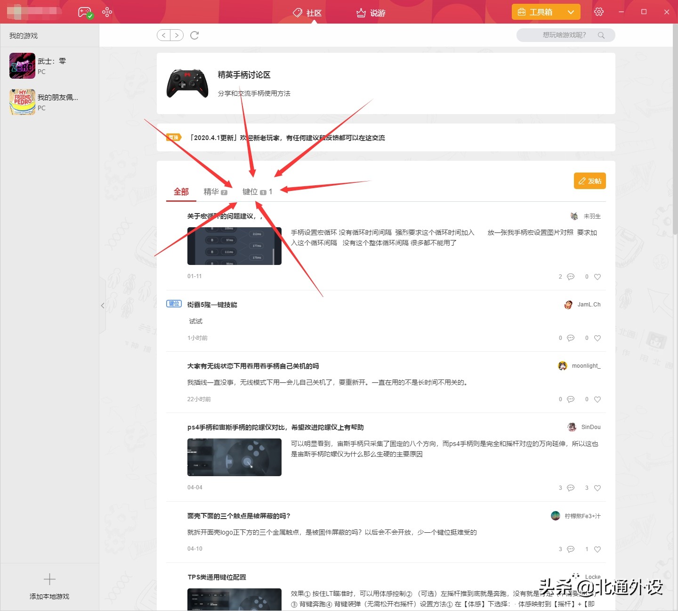This screenshot has height=611, width=678.
Task: Open post ps4手柄和宙斯手柄的陀螺仪对比
Action: (x=275, y=427)
